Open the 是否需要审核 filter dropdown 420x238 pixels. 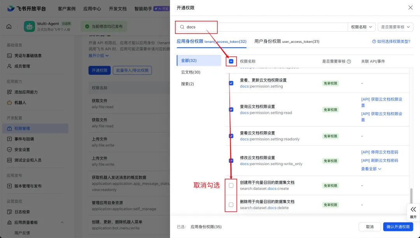click(395, 27)
